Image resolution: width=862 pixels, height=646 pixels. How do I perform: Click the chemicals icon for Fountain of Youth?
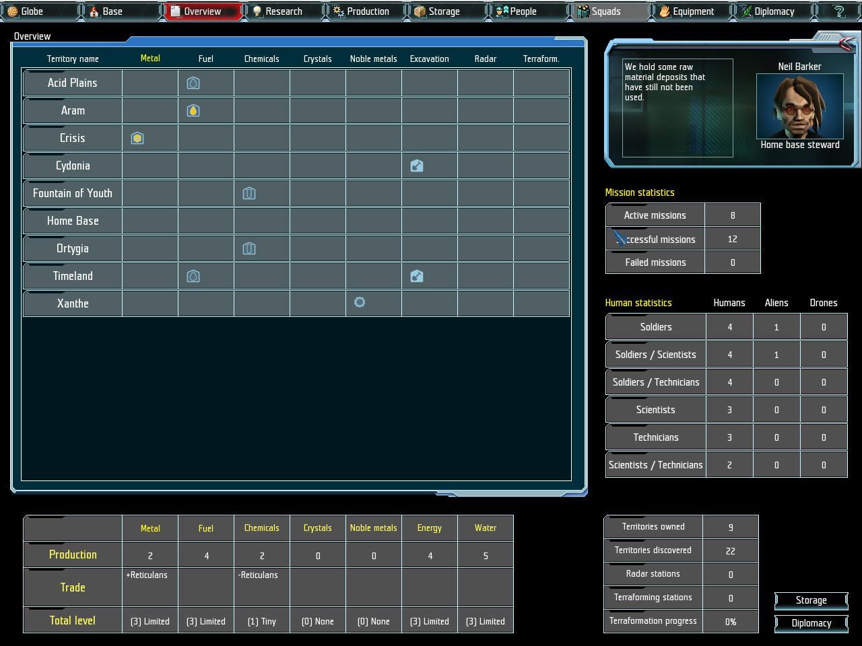(x=249, y=194)
